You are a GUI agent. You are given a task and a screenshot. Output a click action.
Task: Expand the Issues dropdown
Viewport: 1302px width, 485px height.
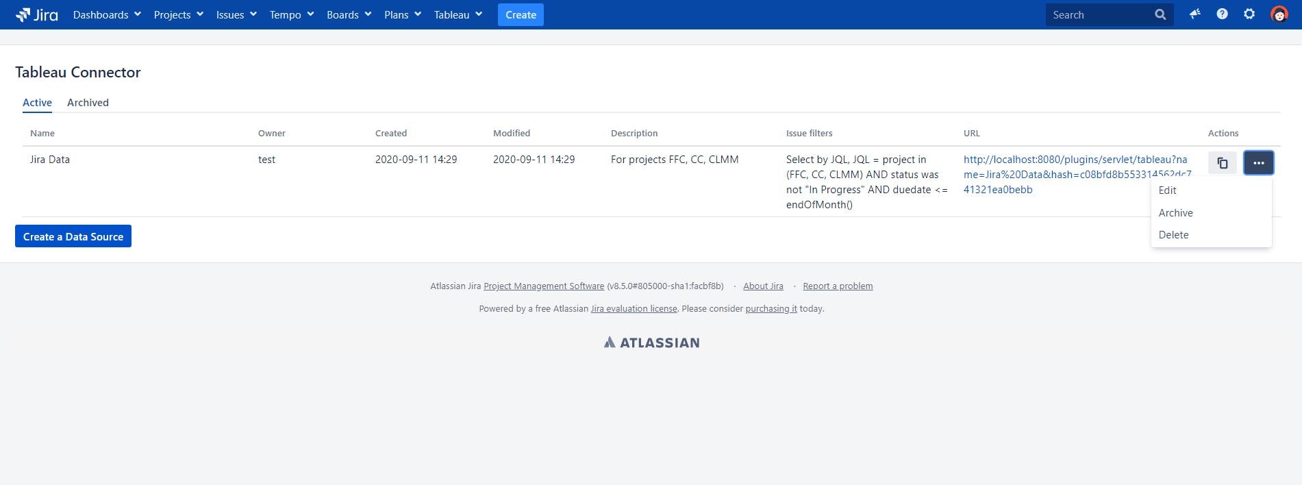[236, 14]
